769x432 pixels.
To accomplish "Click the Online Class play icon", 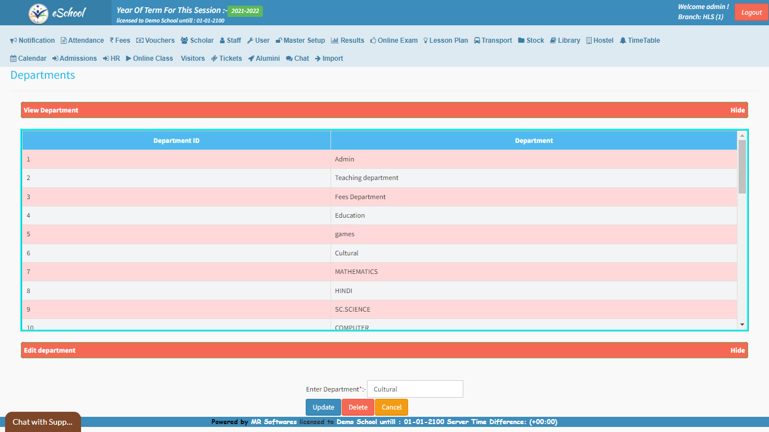I will coord(128,58).
